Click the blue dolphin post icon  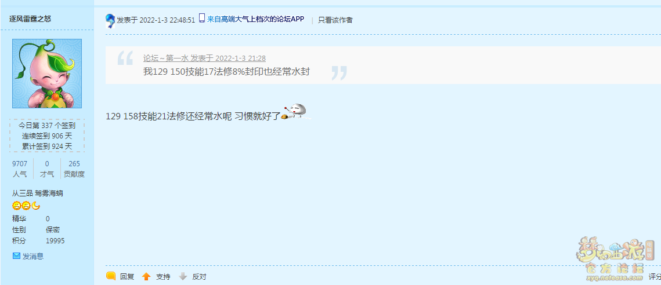110,20
